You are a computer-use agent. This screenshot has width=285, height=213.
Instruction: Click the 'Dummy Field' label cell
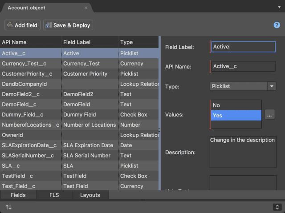click(90, 114)
